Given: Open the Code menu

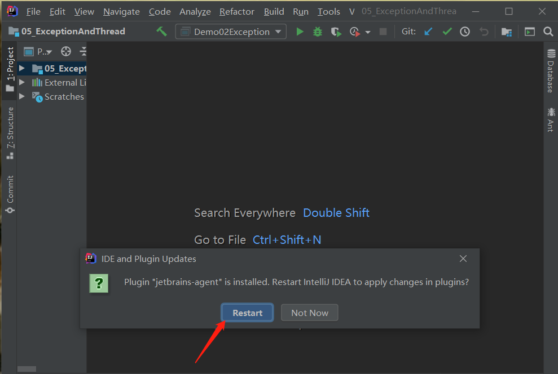Looking at the screenshot, I should 160,12.
